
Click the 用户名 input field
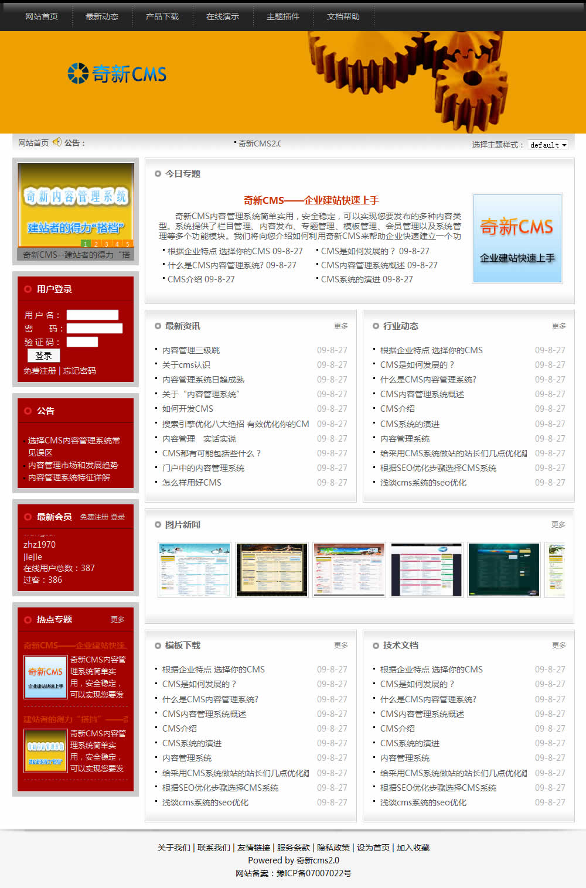tap(92, 315)
